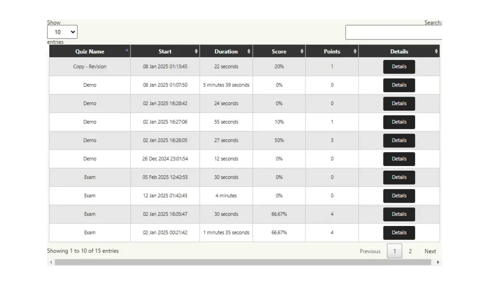Viewport: 477px width, 285px height.
Task: Sort by Start column header
Action: [165, 51]
